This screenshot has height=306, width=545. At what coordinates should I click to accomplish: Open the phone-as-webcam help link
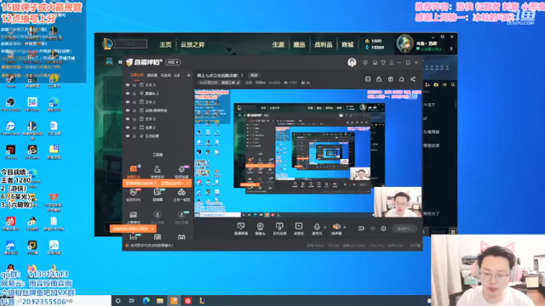[x=151, y=246]
